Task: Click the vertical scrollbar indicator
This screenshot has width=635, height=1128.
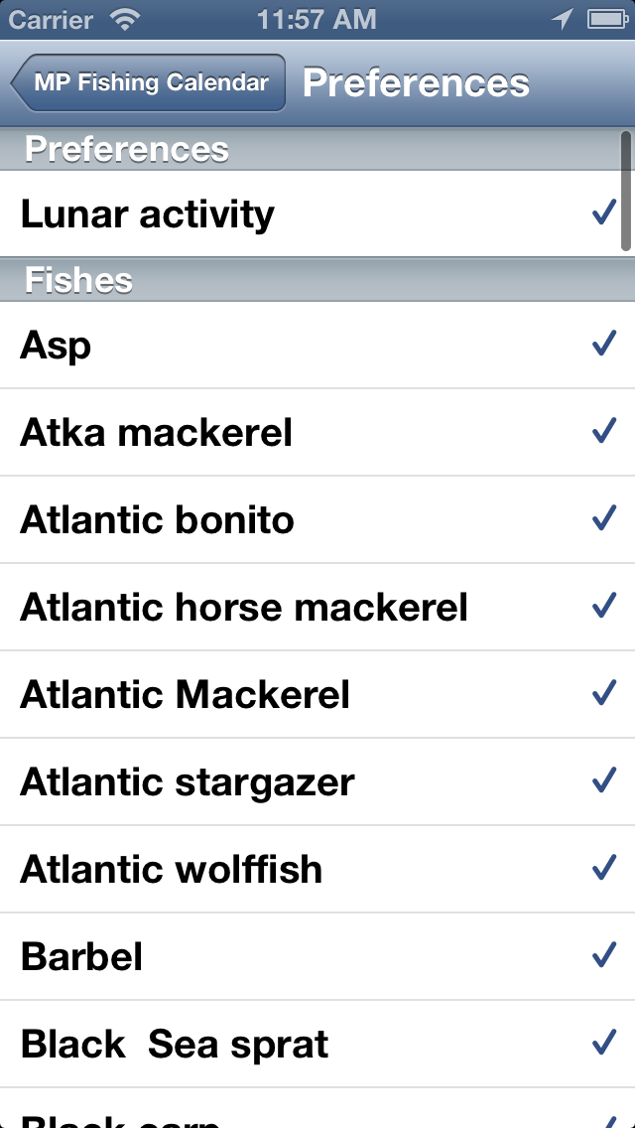Action: coord(626,192)
